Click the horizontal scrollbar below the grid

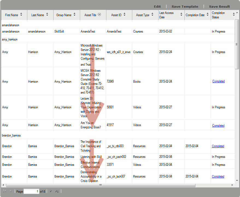100,185
